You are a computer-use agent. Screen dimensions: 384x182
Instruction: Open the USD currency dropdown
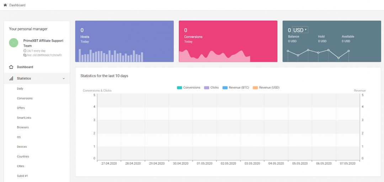click(x=300, y=30)
